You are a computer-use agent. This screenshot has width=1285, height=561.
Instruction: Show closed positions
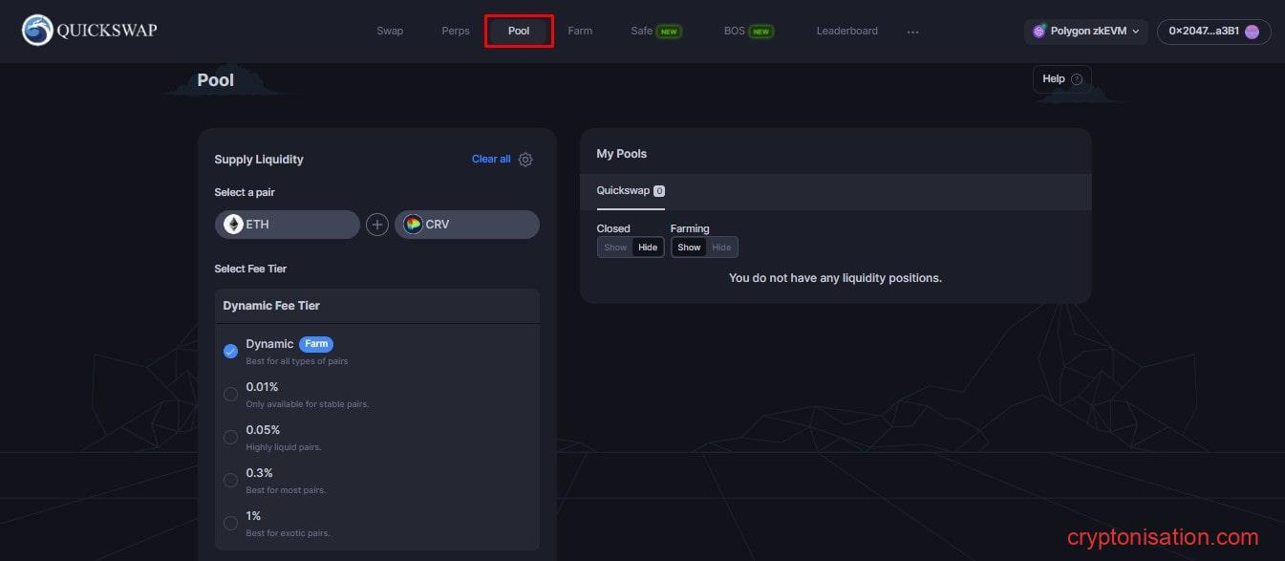pos(615,248)
